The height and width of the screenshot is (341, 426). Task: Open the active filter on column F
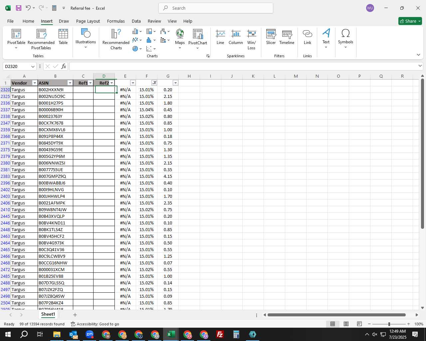tap(154, 83)
